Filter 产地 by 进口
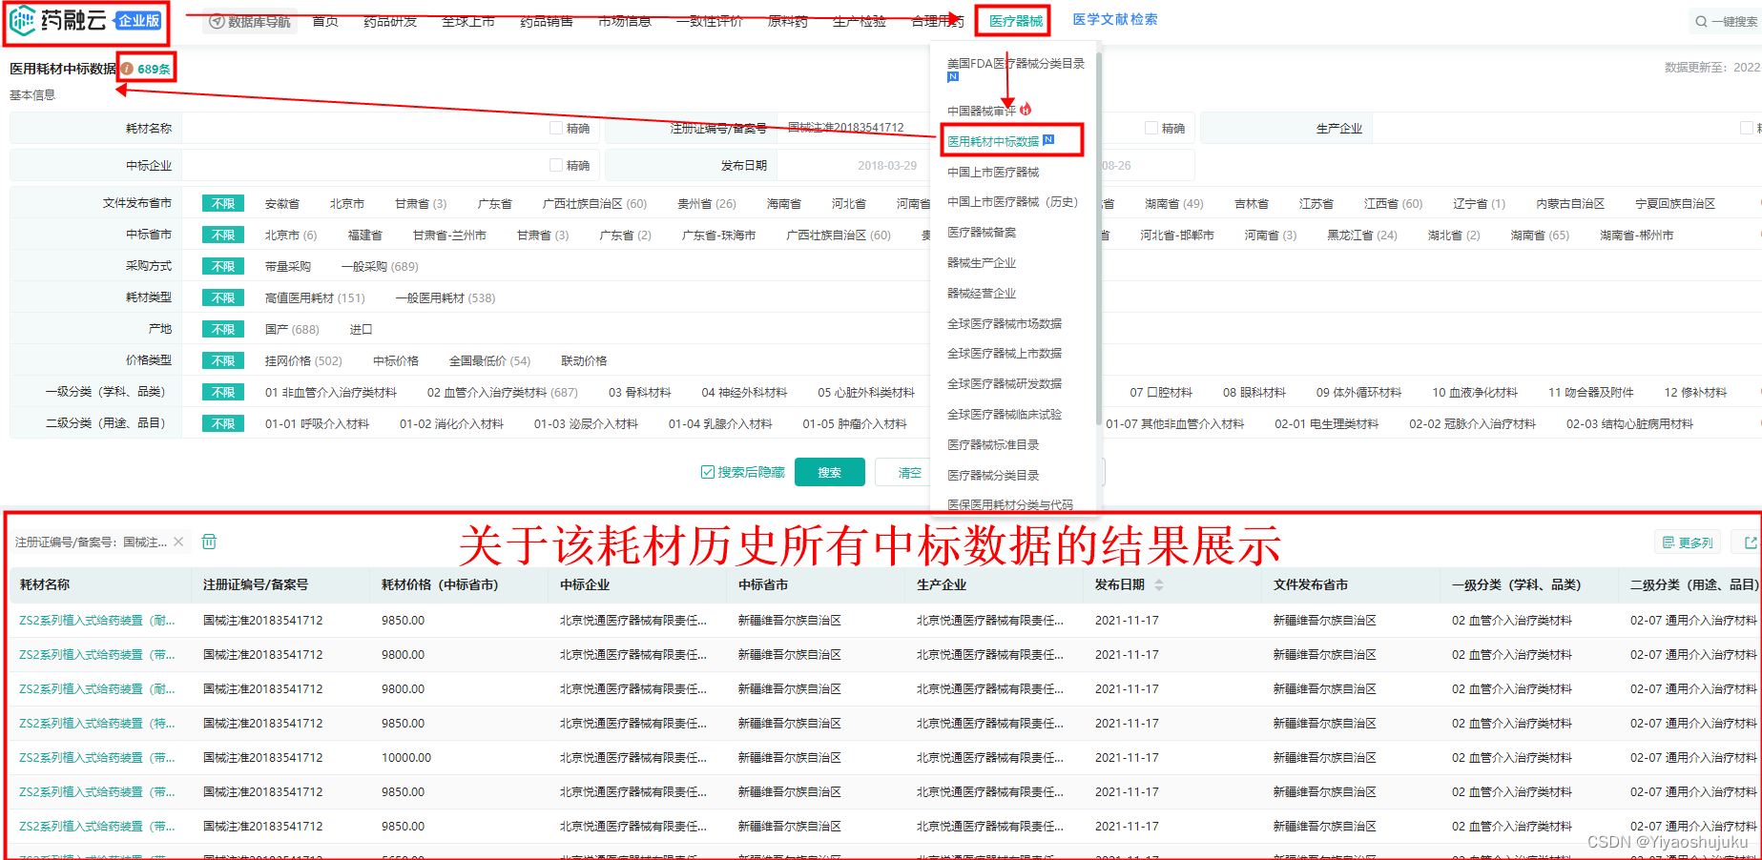1762x860 pixels. tap(361, 329)
